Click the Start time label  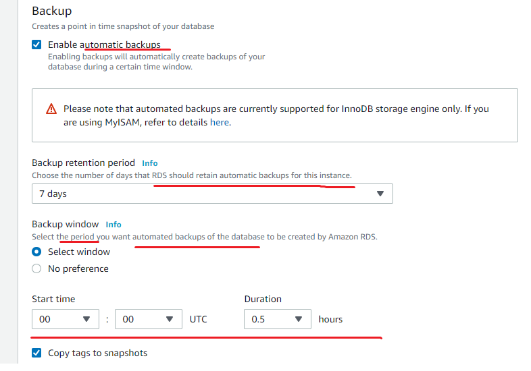click(53, 299)
